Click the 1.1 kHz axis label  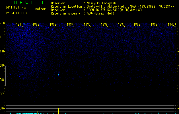tap(2, 37)
